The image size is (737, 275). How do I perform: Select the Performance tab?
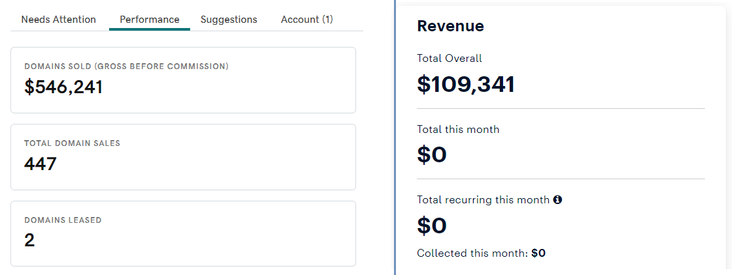click(x=150, y=20)
